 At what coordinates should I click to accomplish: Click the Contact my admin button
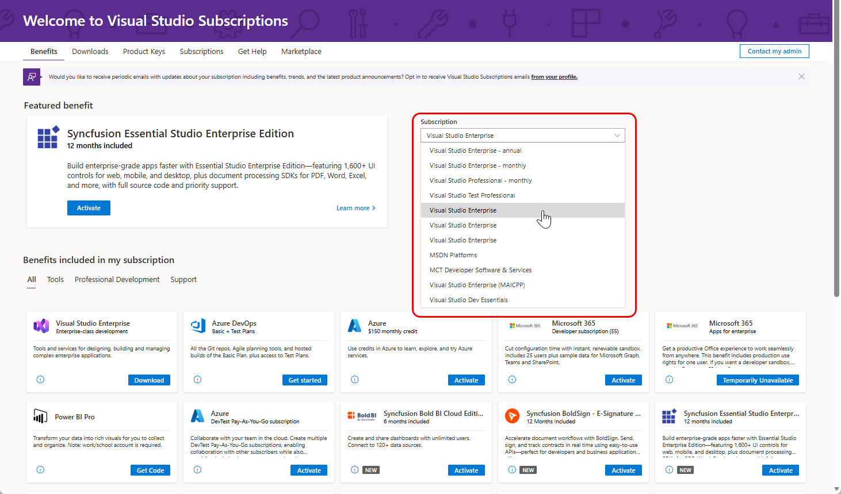(774, 51)
